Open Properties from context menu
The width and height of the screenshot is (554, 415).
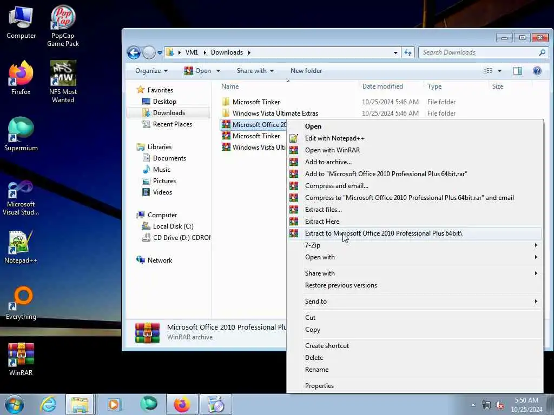(414, 386)
